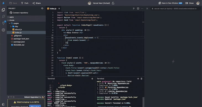The height and width of the screenshot is (107, 202).
Task: Click the split editor icon
Action: coord(138,9)
